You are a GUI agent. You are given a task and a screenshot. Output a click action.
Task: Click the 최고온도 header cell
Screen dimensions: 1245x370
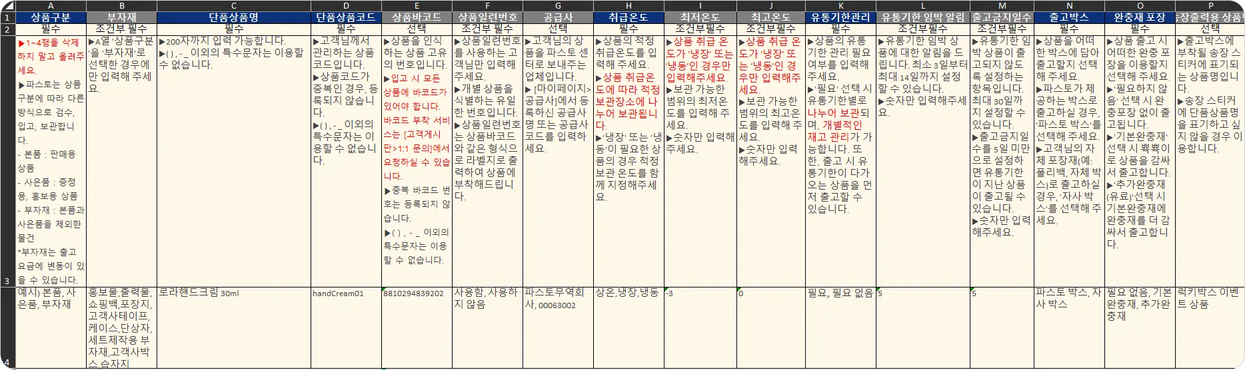(770, 17)
